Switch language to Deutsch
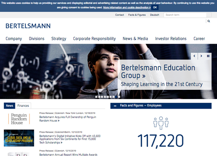Image resolution: width=217 pixels, height=156 pixels. [x=155, y=15]
